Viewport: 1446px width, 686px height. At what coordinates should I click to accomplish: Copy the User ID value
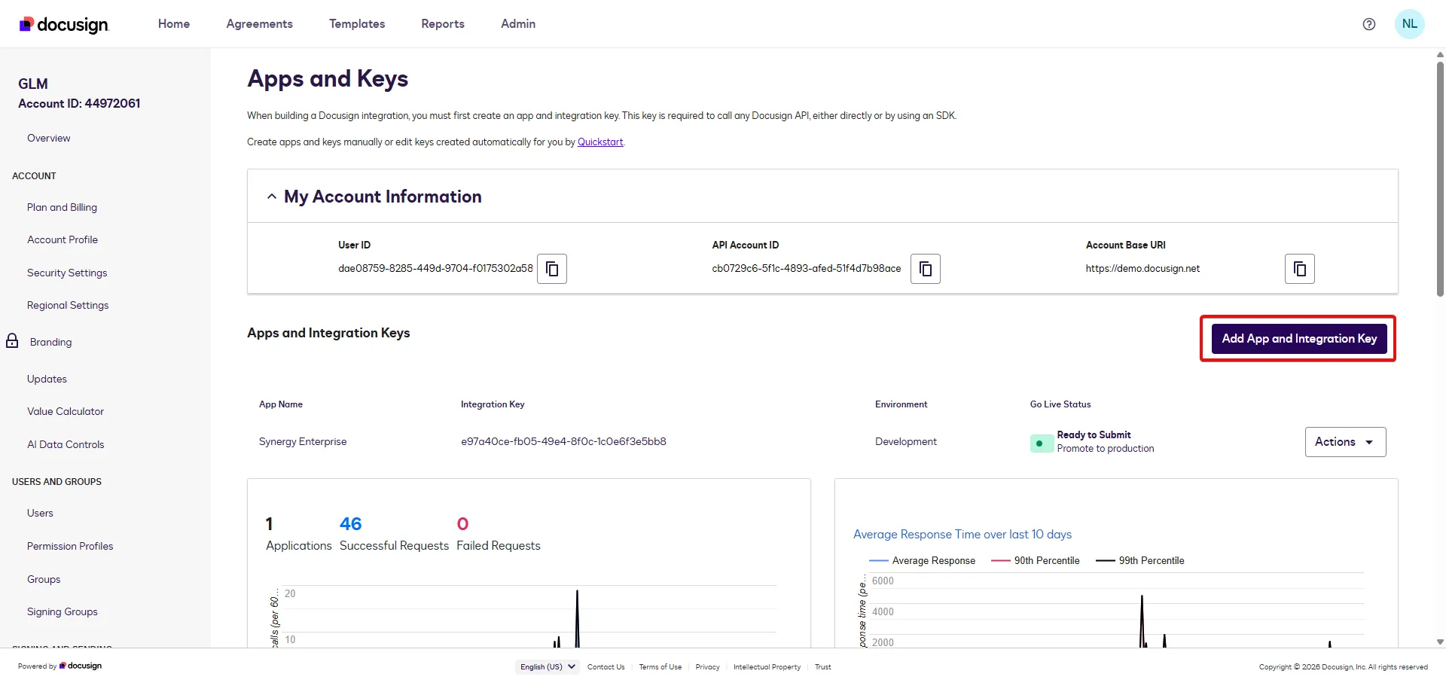[552, 269]
